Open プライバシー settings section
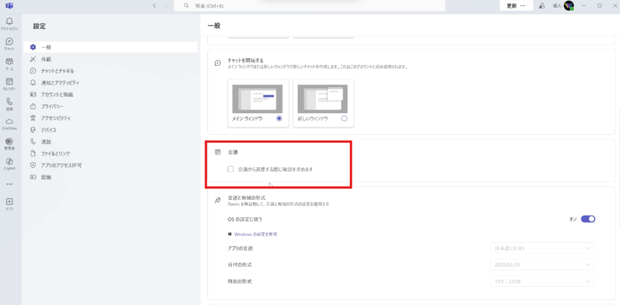This screenshot has height=305, width=620. pos(52,107)
